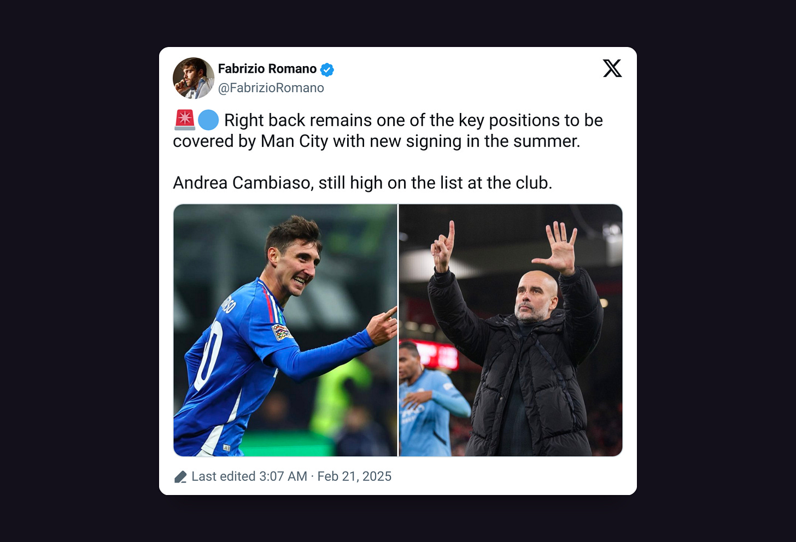This screenshot has height=542, width=796.
Task: Open the @FabrizioRomano handle link
Action: point(271,88)
